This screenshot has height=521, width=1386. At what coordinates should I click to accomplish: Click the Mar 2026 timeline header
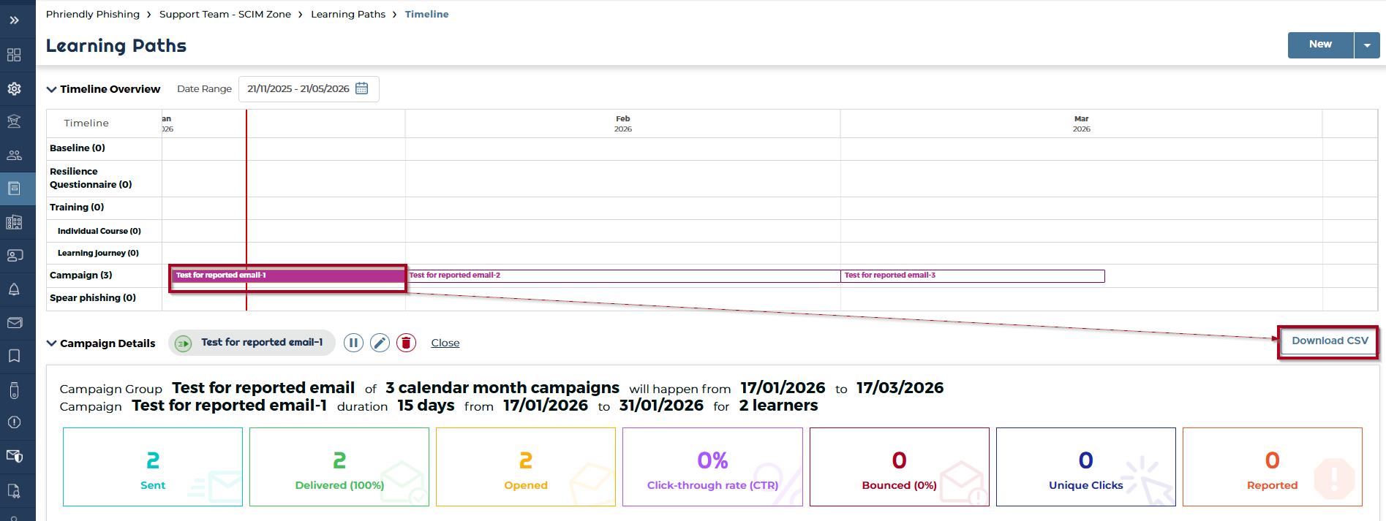pyautogui.click(x=1082, y=123)
